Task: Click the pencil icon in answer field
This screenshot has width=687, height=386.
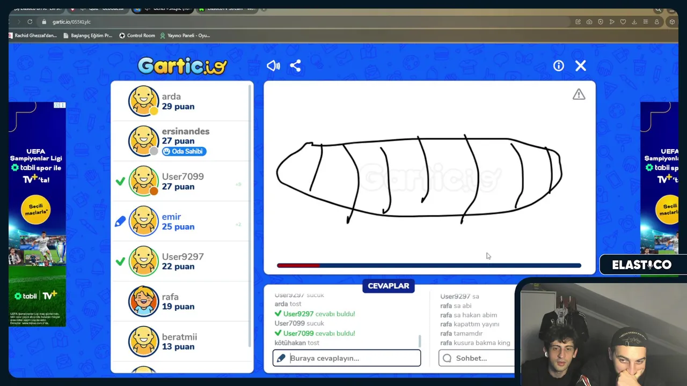Action: [x=281, y=358]
